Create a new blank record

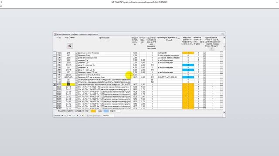click(83, 116)
